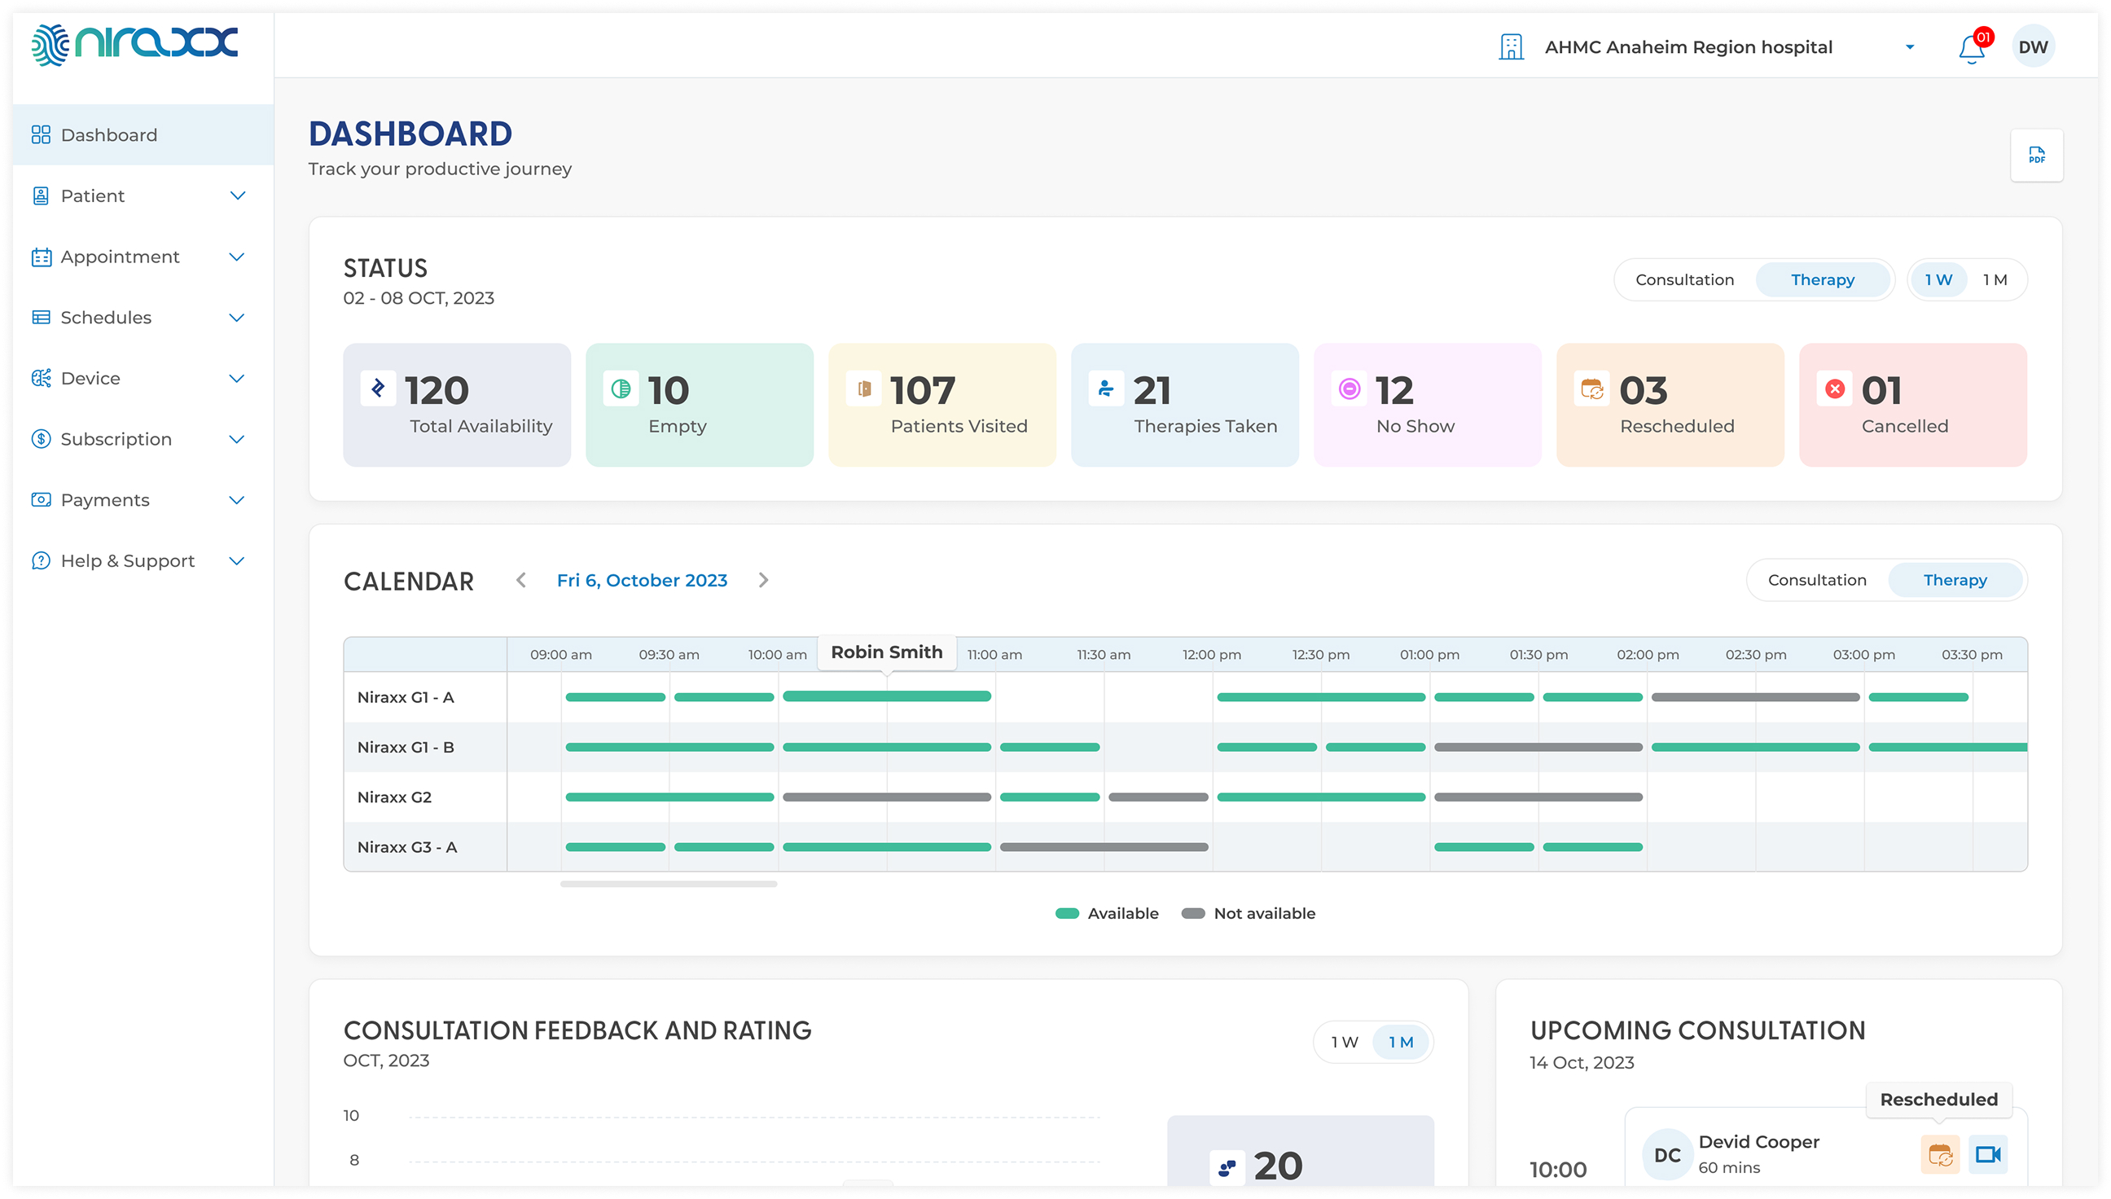Screen dimensions: 2111x1199
Task: Expand the Appointment menu
Action: tap(120, 256)
